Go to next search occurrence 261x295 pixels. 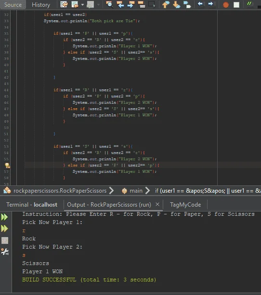131,4
